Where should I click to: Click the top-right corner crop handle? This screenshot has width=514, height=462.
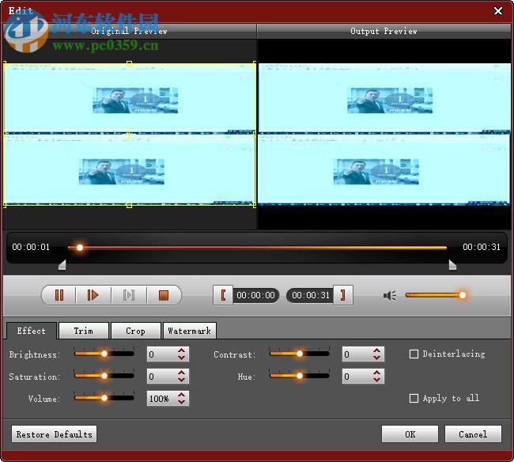pos(255,63)
